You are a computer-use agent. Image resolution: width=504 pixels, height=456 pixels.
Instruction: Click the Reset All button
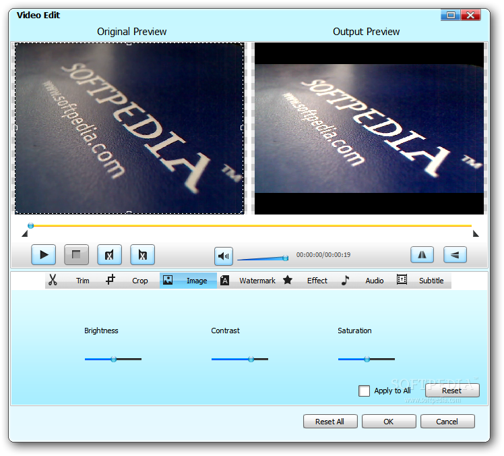330,421
